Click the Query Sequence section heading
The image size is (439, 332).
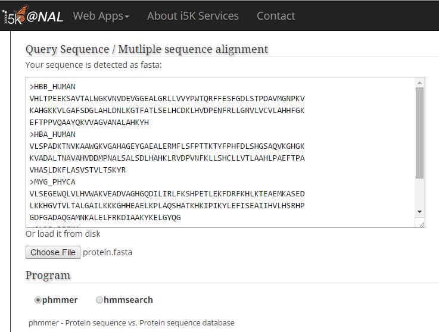tap(147, 49)
